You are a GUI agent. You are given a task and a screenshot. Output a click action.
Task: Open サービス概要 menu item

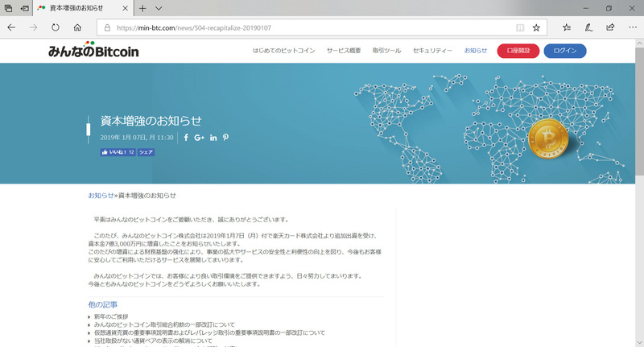(344, 51)
